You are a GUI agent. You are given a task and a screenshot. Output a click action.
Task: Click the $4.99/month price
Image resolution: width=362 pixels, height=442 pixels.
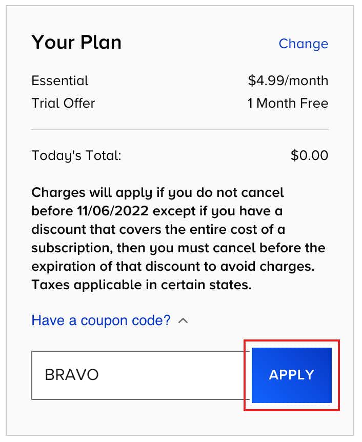tap(288, 81)
